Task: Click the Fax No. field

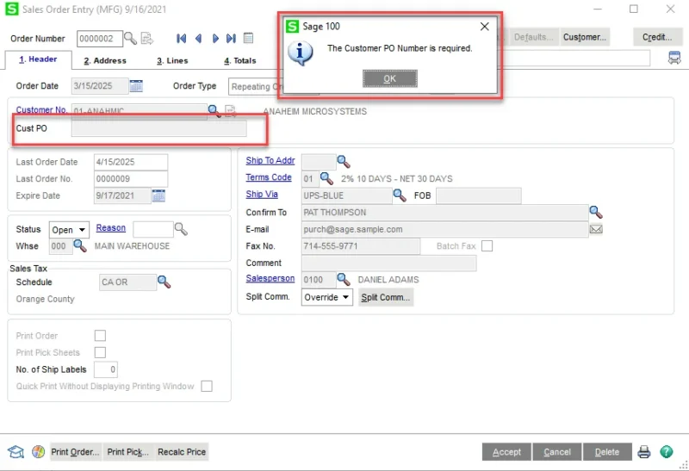Action: [361, 246]
